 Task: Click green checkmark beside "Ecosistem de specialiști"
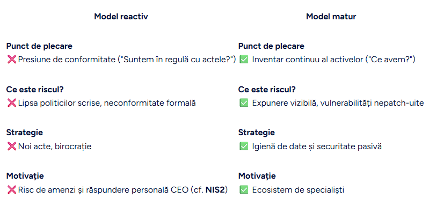244,189
